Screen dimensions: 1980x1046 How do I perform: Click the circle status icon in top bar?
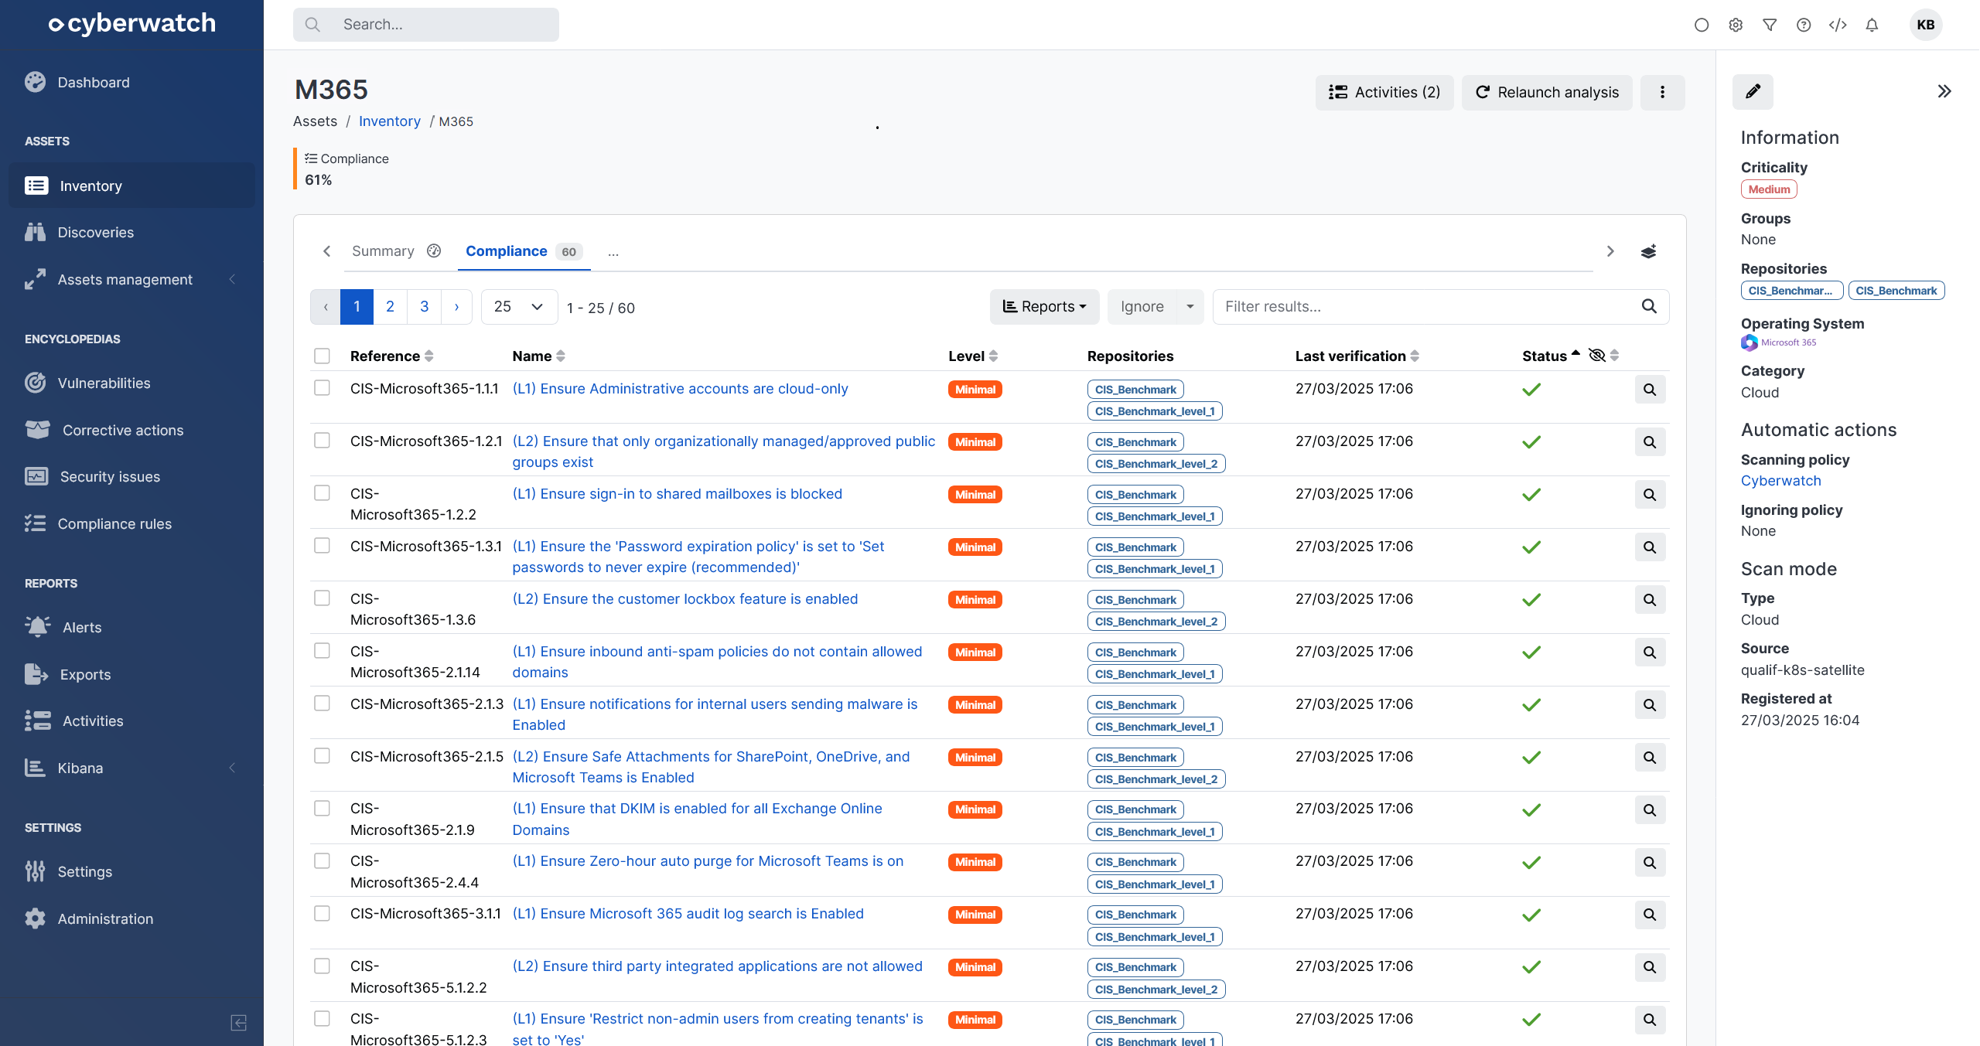[x=1702, y=25]
